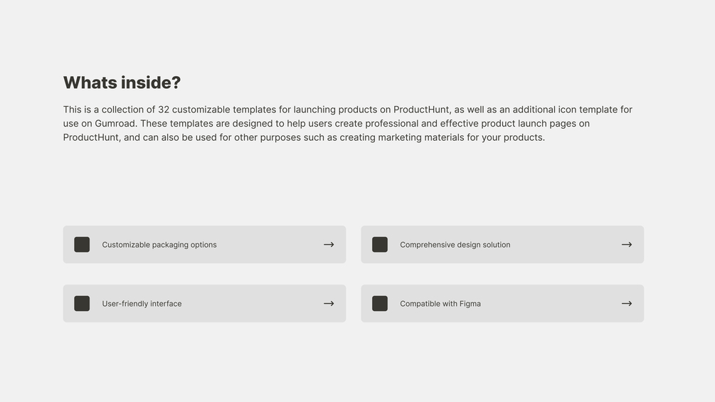This screenshot has height=402, width=715.
Task: Select the User-friendly interface label
Action: tap(142, 304)
